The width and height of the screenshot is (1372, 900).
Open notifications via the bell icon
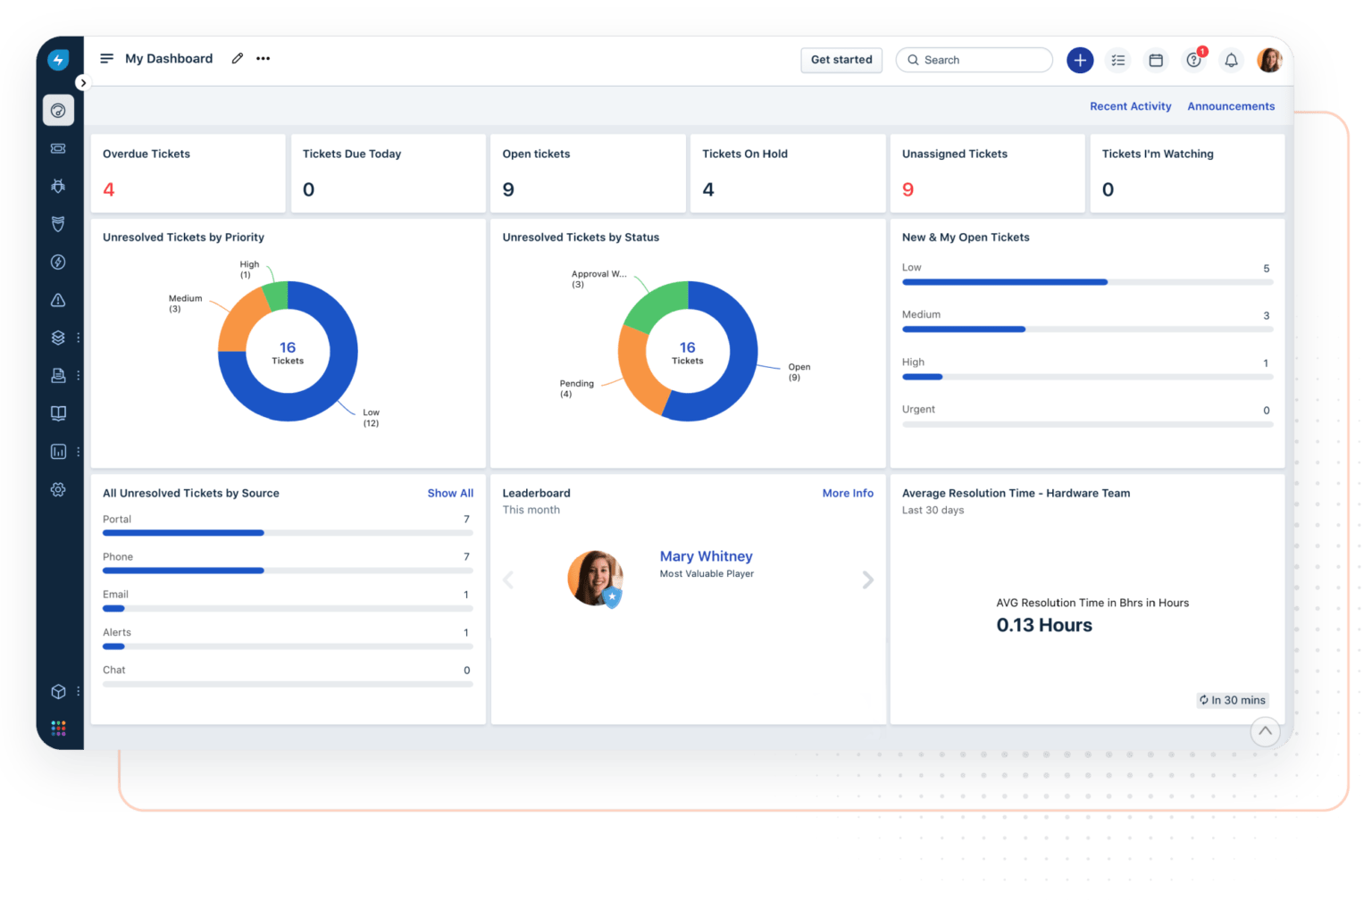coord(1232,61)
